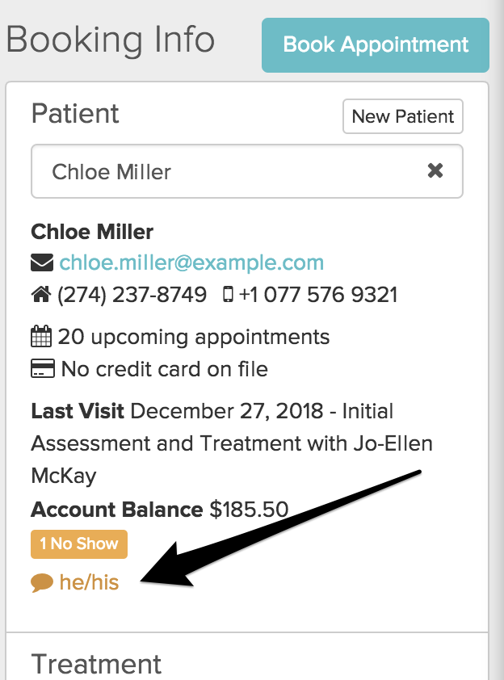Click the 20 upcoming appointments text
This screenshot has height=680, width=504.
pos(194,337)
